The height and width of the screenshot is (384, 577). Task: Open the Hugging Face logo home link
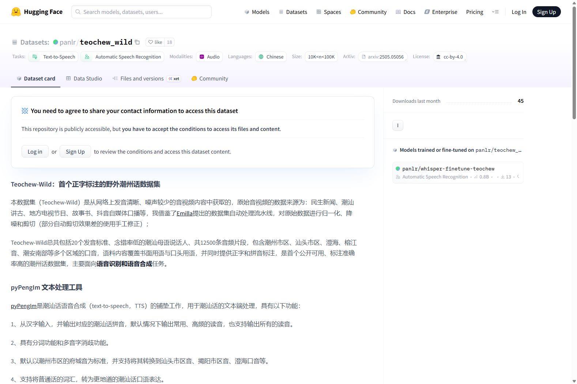[37, 12]
